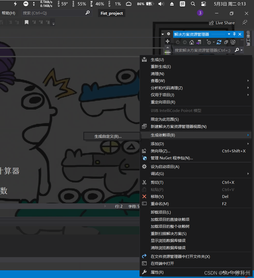Open dropdown arrow next to clock filter

coord(214,42)
